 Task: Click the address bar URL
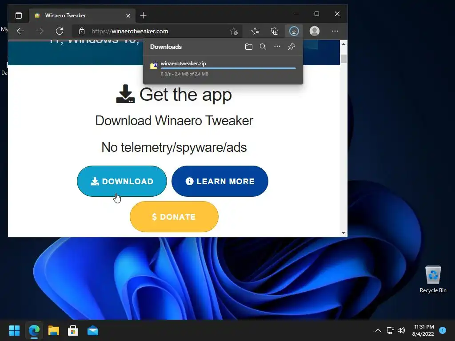(130, 32)
